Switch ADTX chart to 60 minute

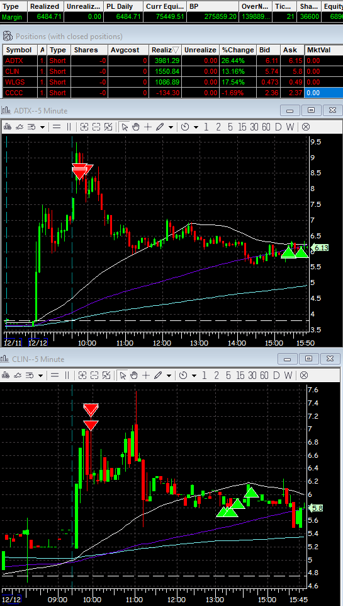click(266, 127)
